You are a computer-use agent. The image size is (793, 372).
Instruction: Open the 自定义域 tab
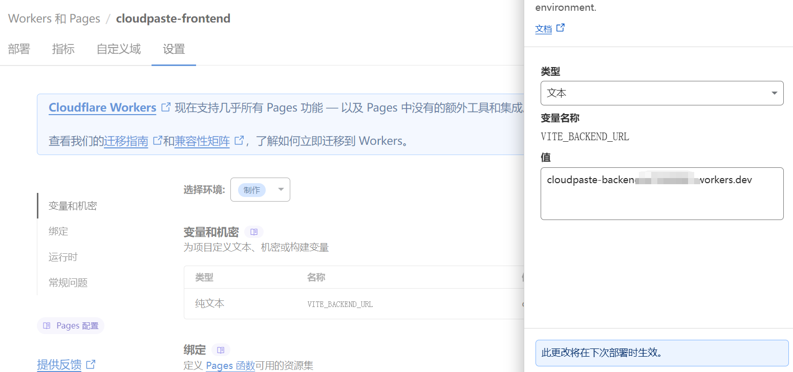119,49
